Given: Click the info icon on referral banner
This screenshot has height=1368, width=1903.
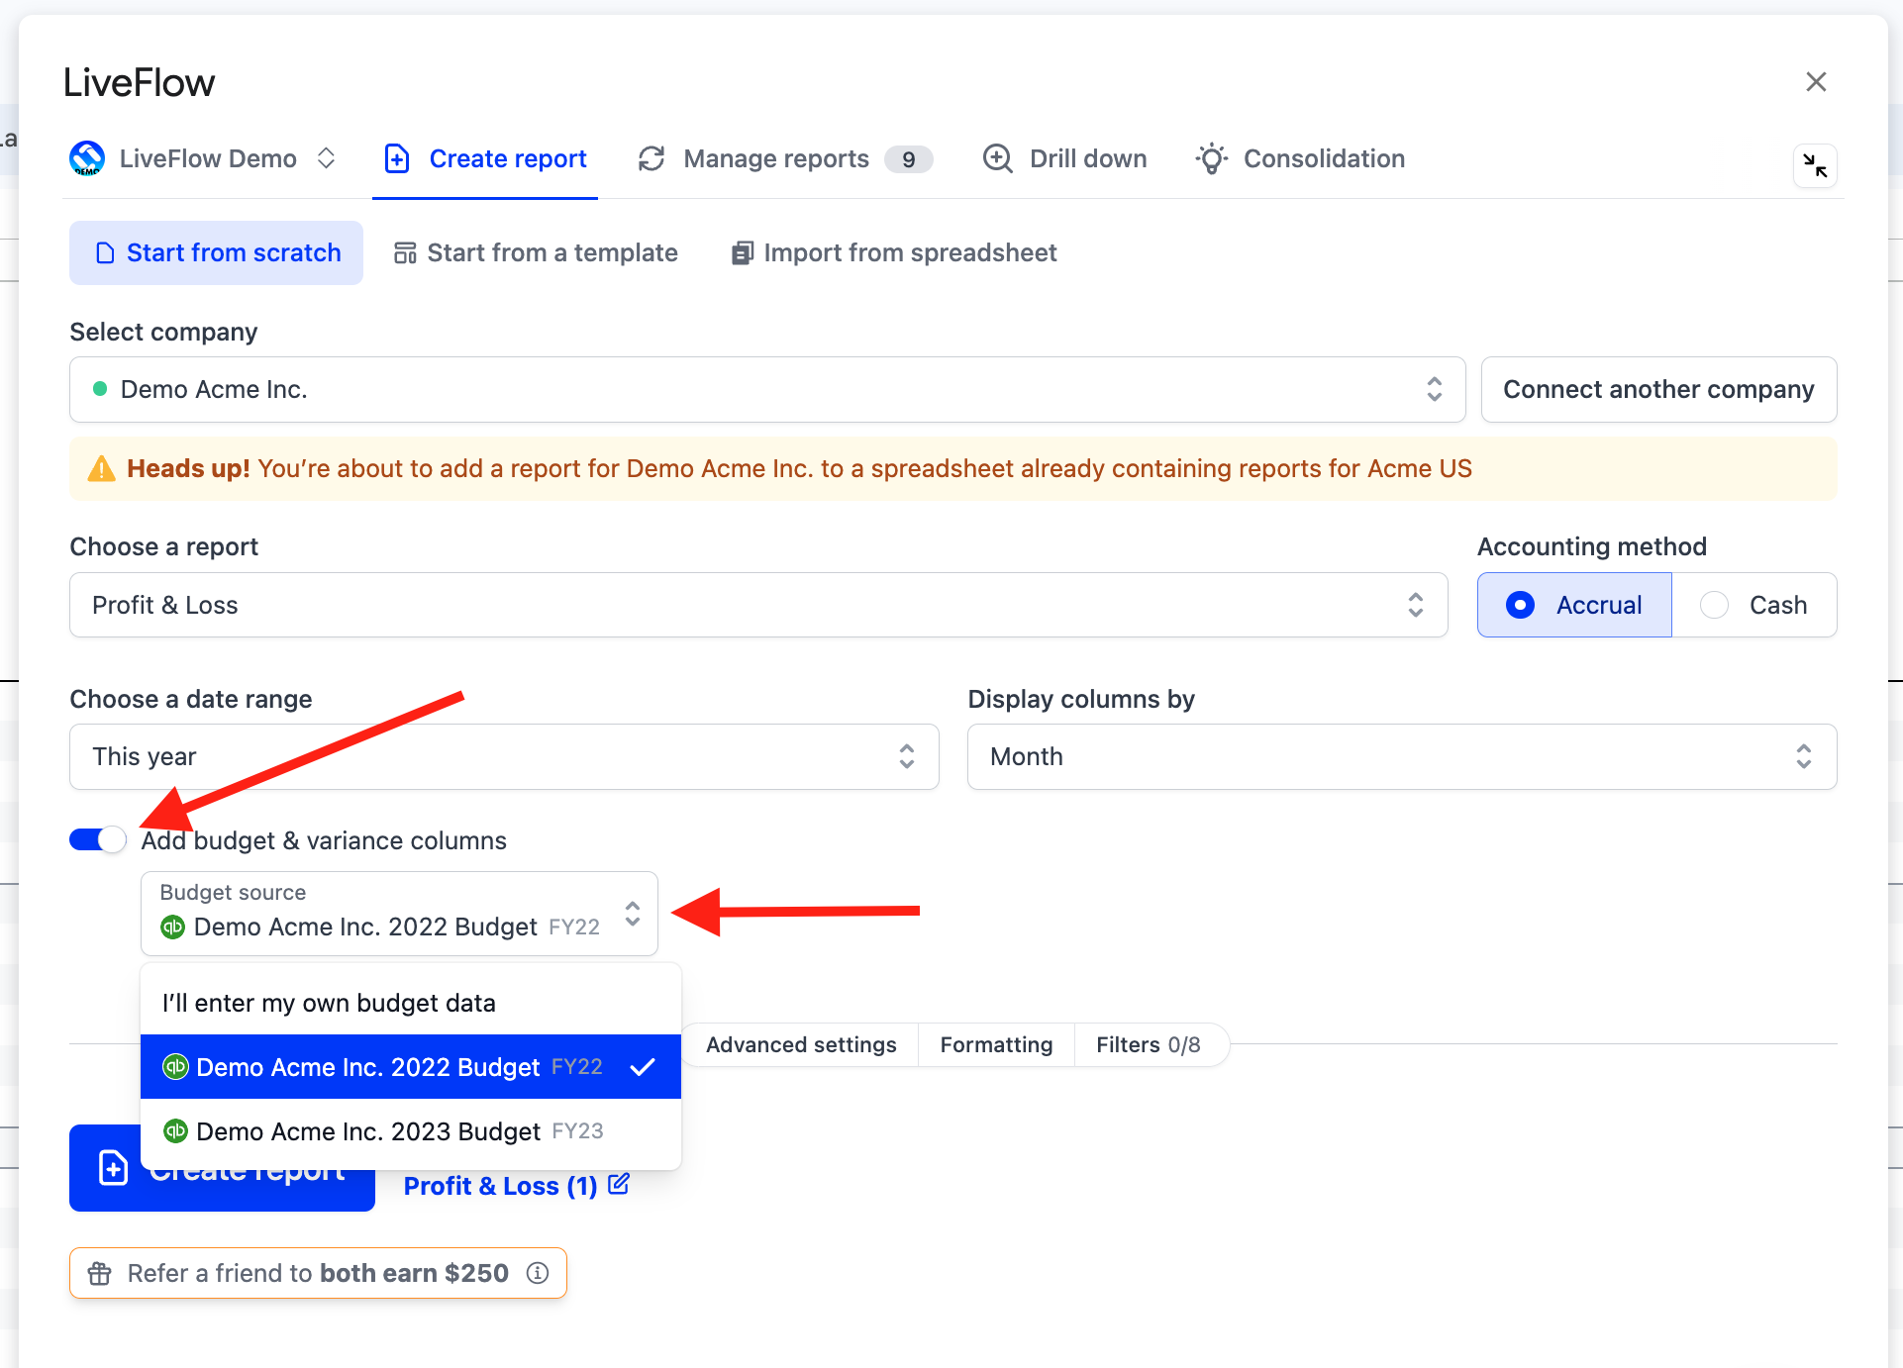Looking at the screenshot, I should [538, 1273].
